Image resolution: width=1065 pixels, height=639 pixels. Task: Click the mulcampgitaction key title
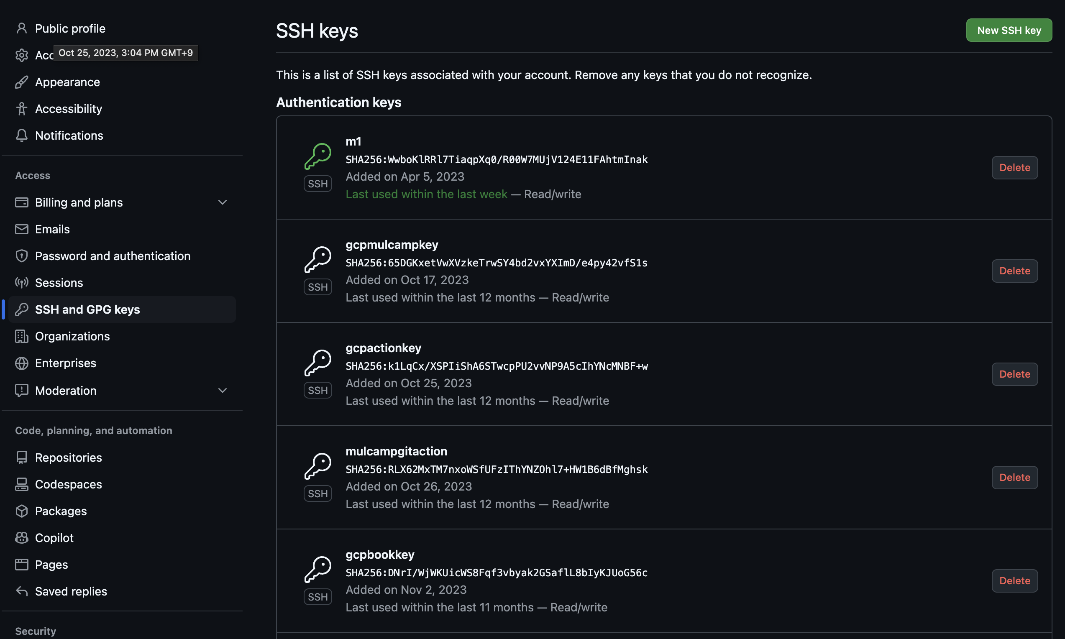(x=396, y=451)
